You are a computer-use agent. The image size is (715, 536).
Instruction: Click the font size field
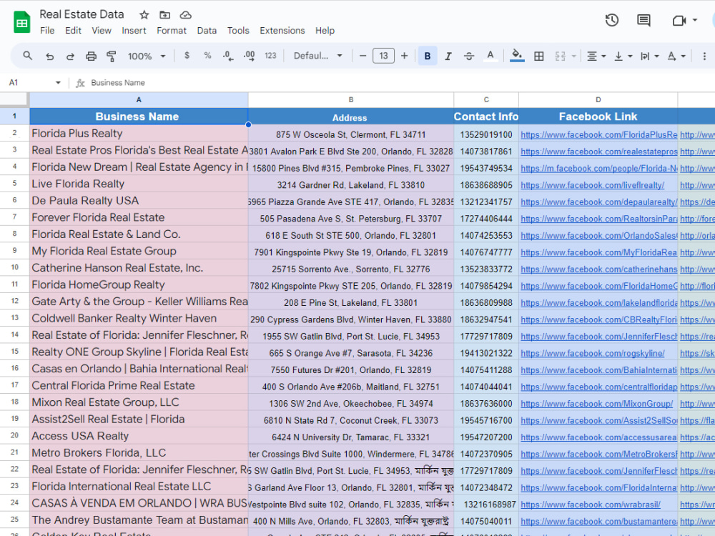pyautogui.click(x=383, y=56)
